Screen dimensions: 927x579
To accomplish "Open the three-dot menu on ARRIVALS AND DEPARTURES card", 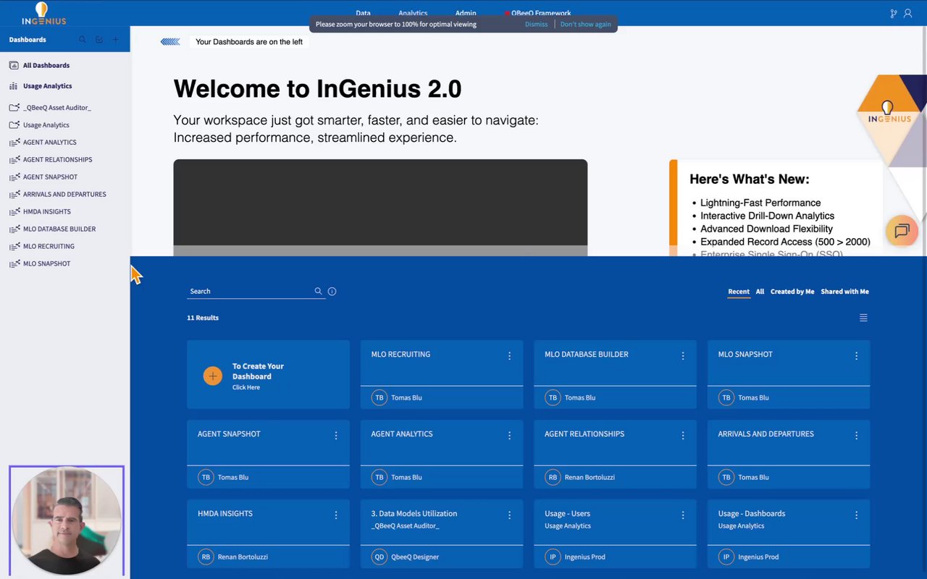I will 856,436.
